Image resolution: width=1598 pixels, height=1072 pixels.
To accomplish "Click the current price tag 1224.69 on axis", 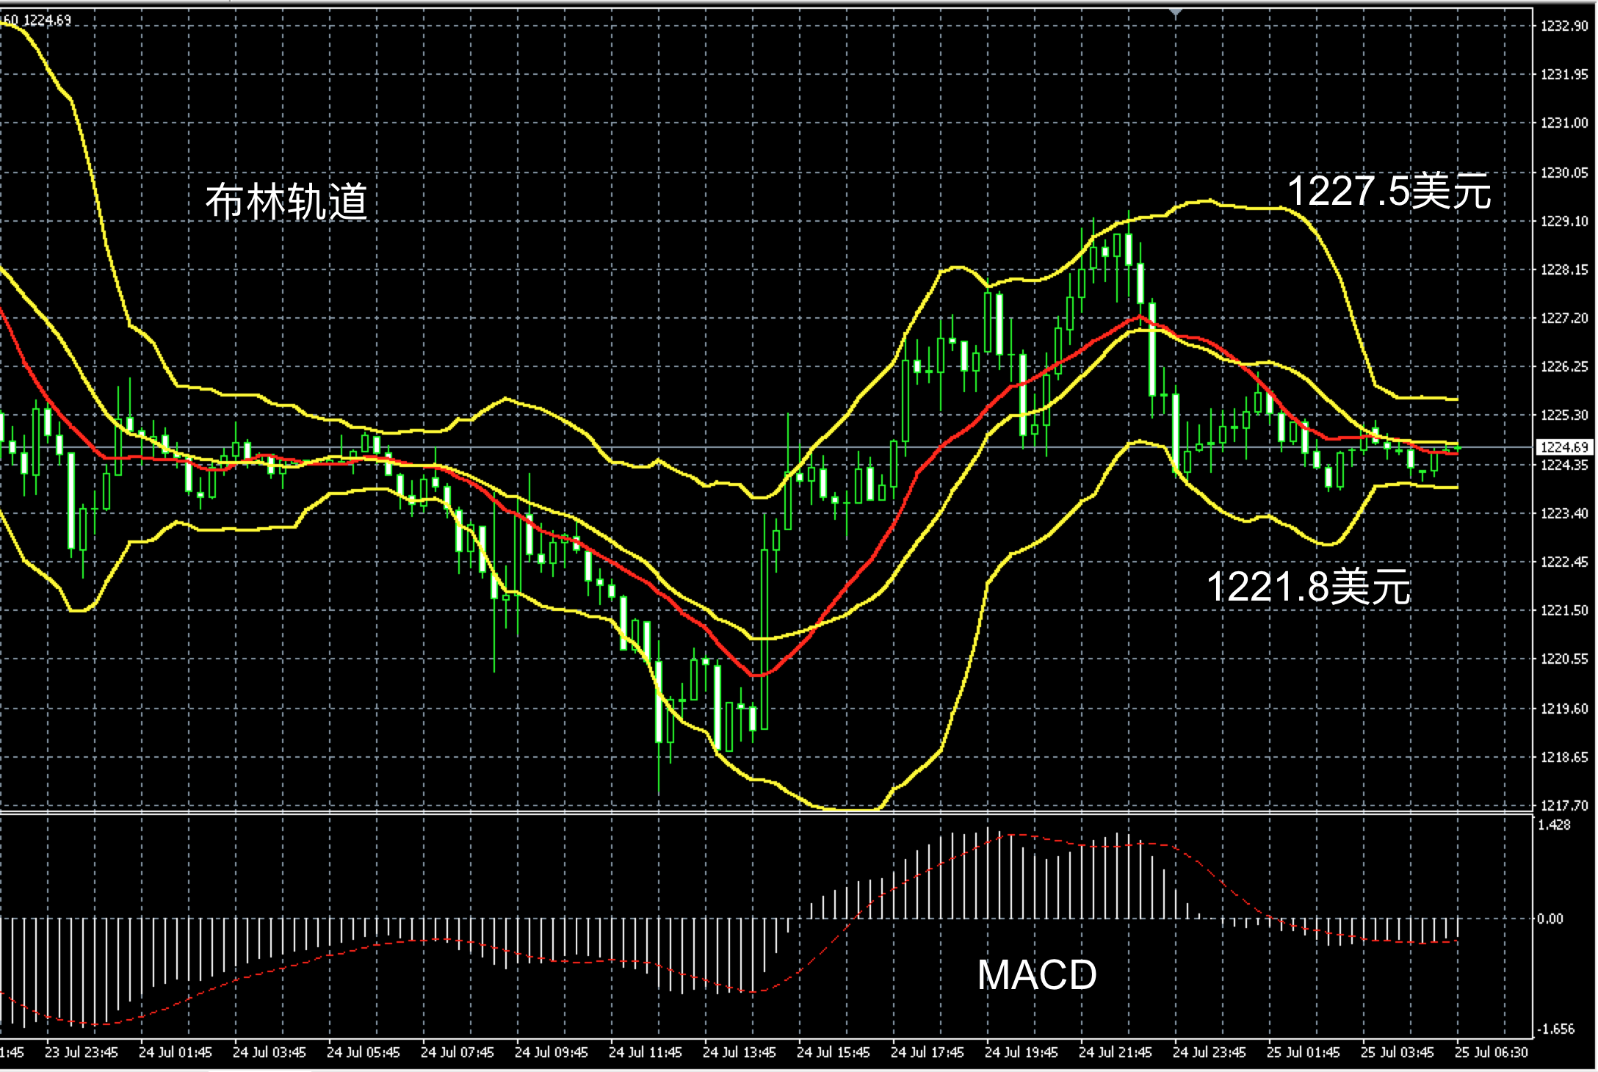I will [1565, 447].
